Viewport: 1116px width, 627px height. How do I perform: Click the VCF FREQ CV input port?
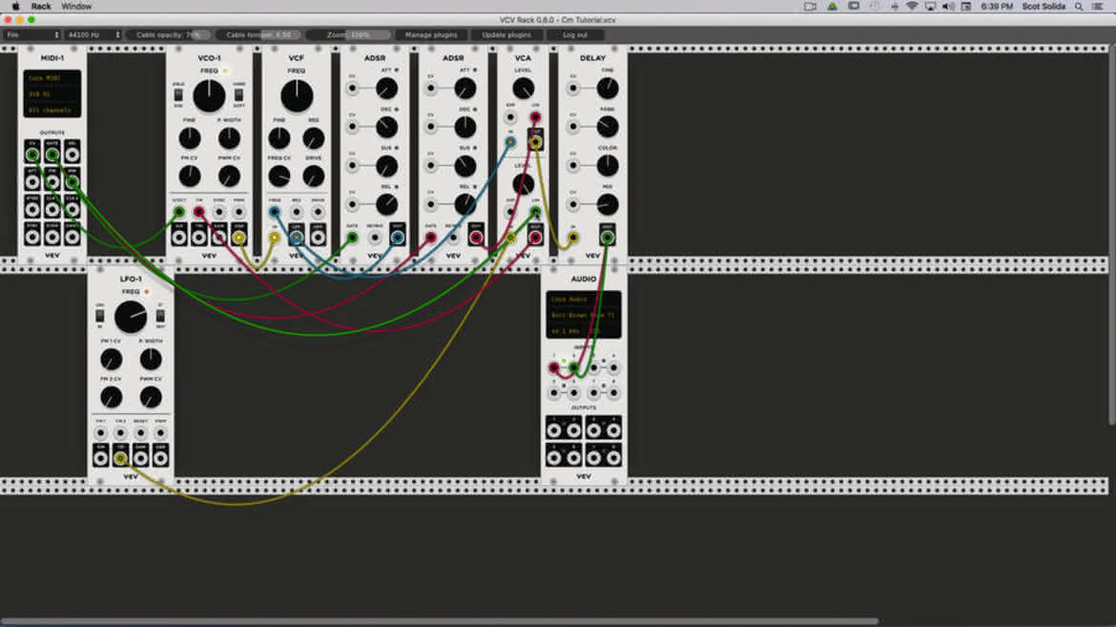click(x=275, y=212)
